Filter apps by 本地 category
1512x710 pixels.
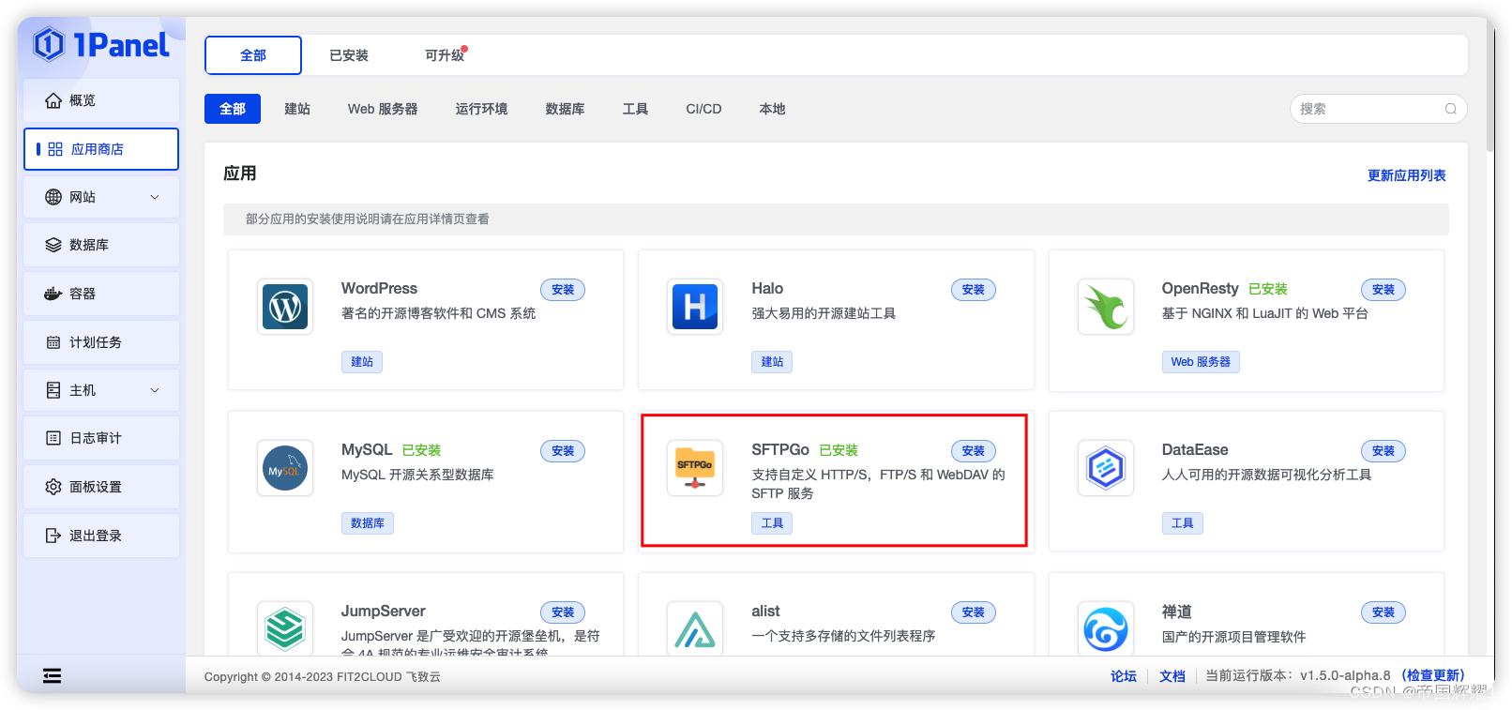pos(772,109)
